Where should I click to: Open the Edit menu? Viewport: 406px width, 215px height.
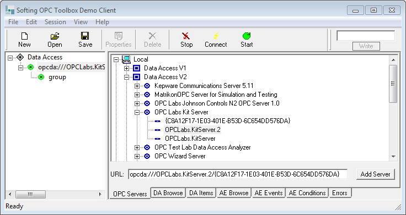click(x=31, y=22)
